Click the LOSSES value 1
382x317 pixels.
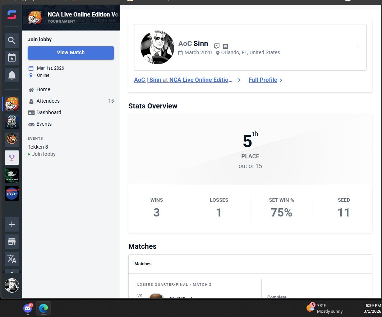[219, 213]
